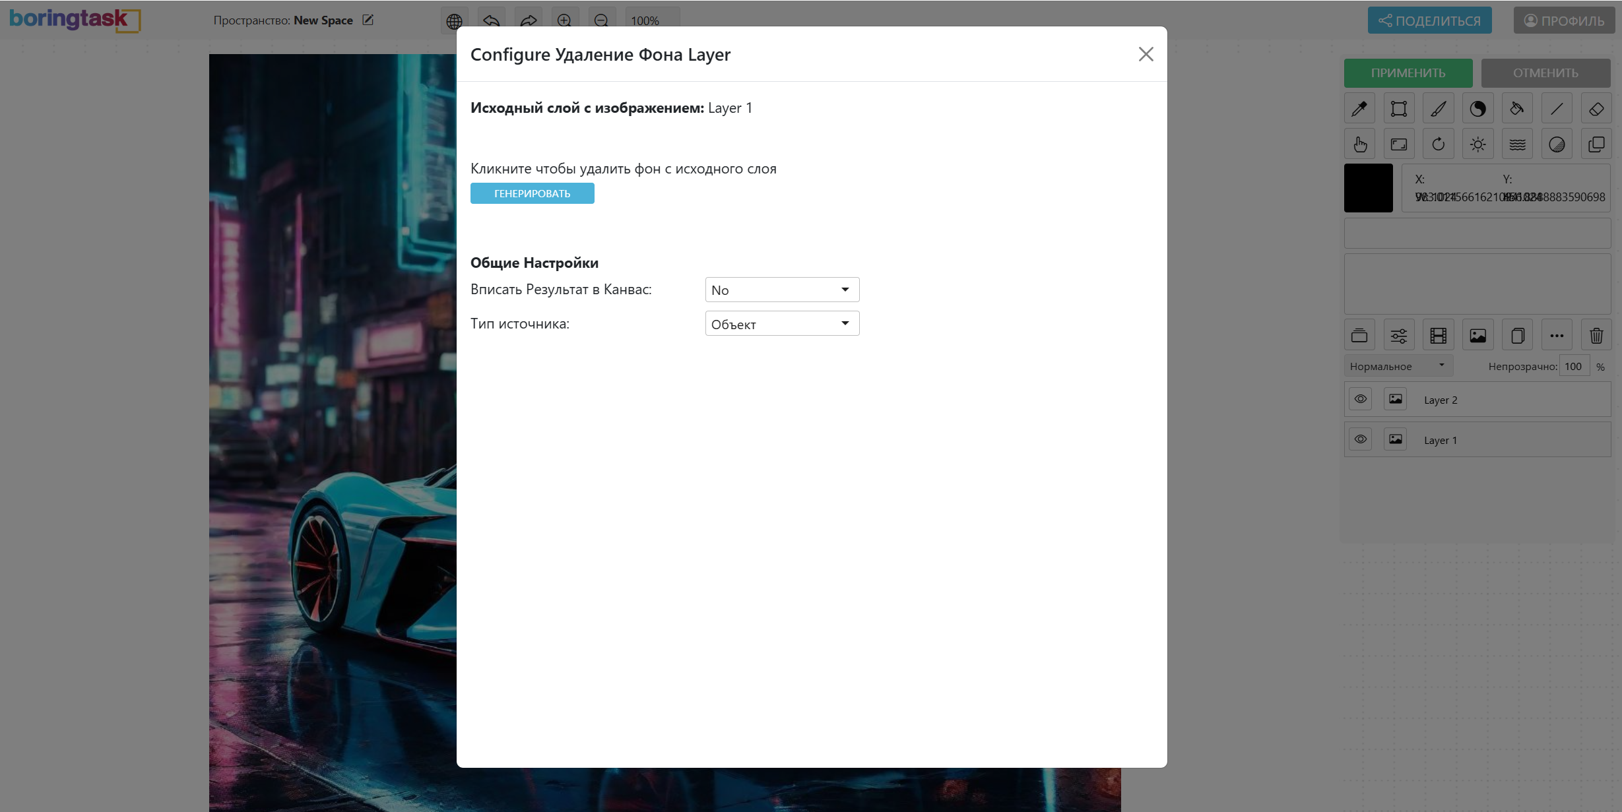Toggle visibility of Layer 1

click(x=1361, y=439)
